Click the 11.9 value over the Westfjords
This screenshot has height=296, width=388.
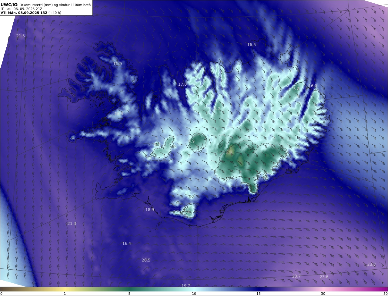(x=118, y=64)
